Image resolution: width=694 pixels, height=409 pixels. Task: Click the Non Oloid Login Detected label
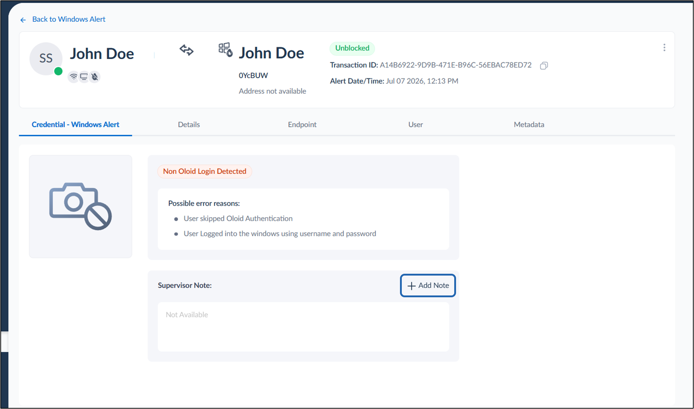coord(205,171)
